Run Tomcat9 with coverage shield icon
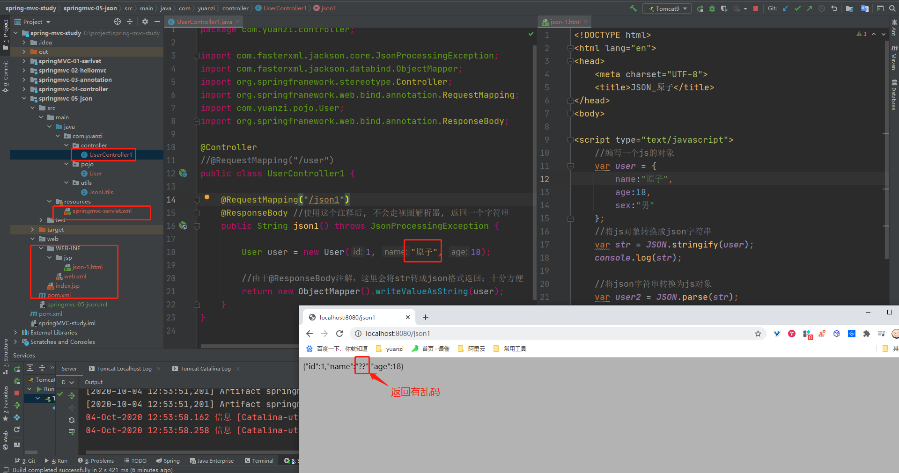 click(724, 8)
